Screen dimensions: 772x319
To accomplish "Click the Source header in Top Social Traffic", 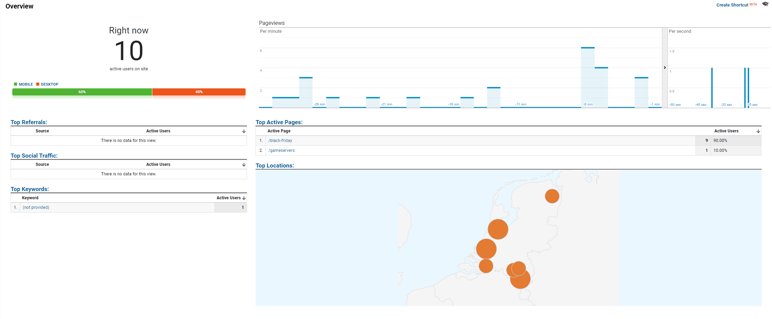I will point(42,164).
